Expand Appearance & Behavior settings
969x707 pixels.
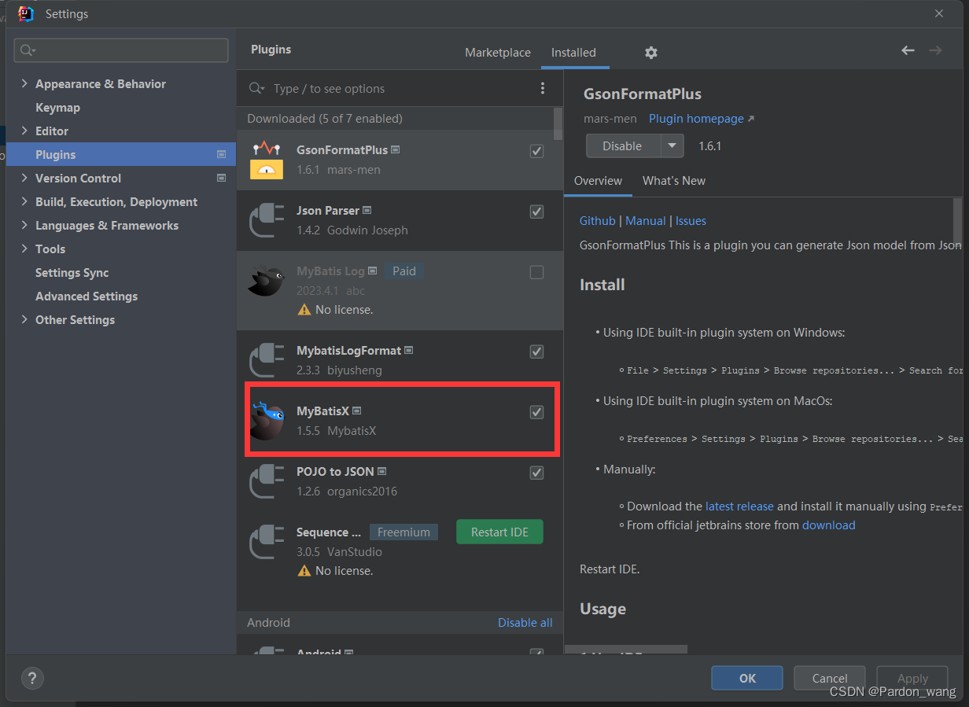click(24, 83)
